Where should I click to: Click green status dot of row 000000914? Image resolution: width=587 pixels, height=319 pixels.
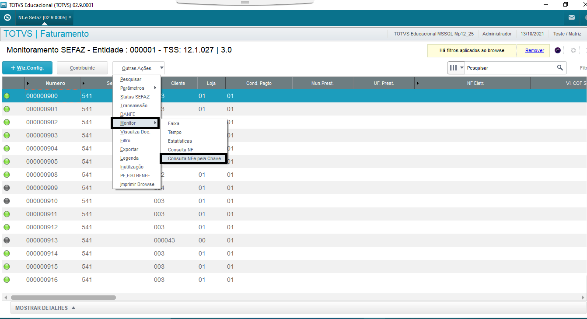point(7,253)
